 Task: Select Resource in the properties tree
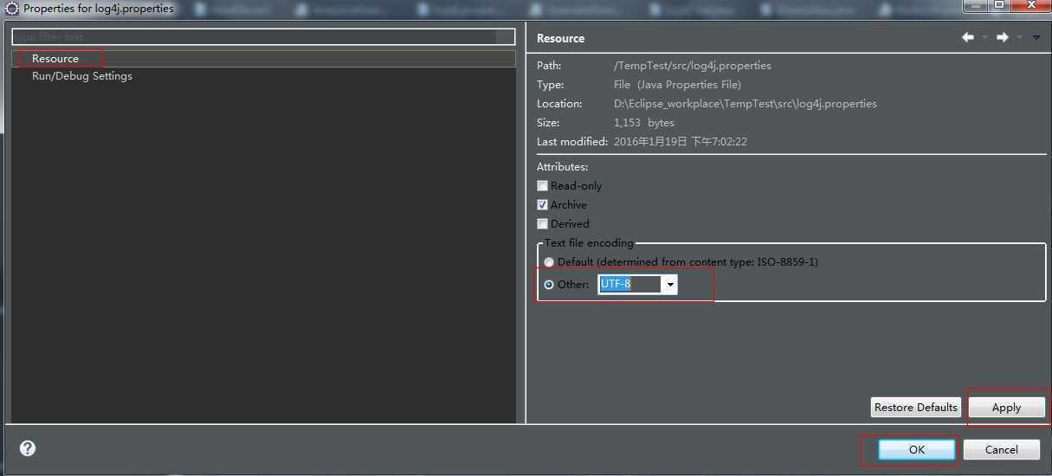point(55,58)
